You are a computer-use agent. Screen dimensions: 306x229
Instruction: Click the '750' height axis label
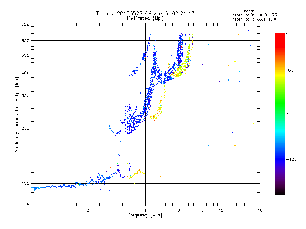[25, 24]
